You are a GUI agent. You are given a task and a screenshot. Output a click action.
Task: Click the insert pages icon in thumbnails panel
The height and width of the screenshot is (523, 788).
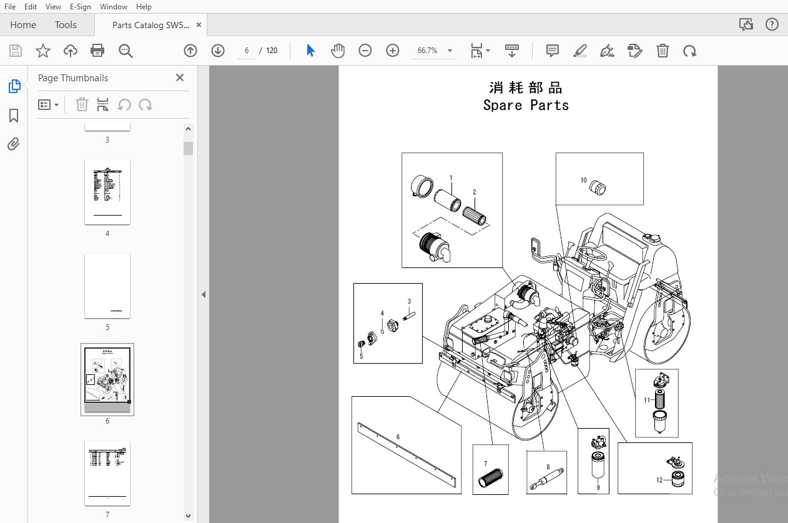tap(103, 104)
